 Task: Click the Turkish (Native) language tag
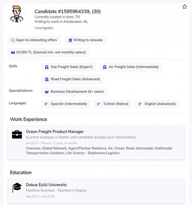tap(113, 104)
